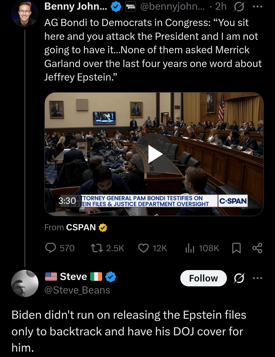Open the @Steve_Beans handle link
The image size is (275, 357).
[77, 290]
